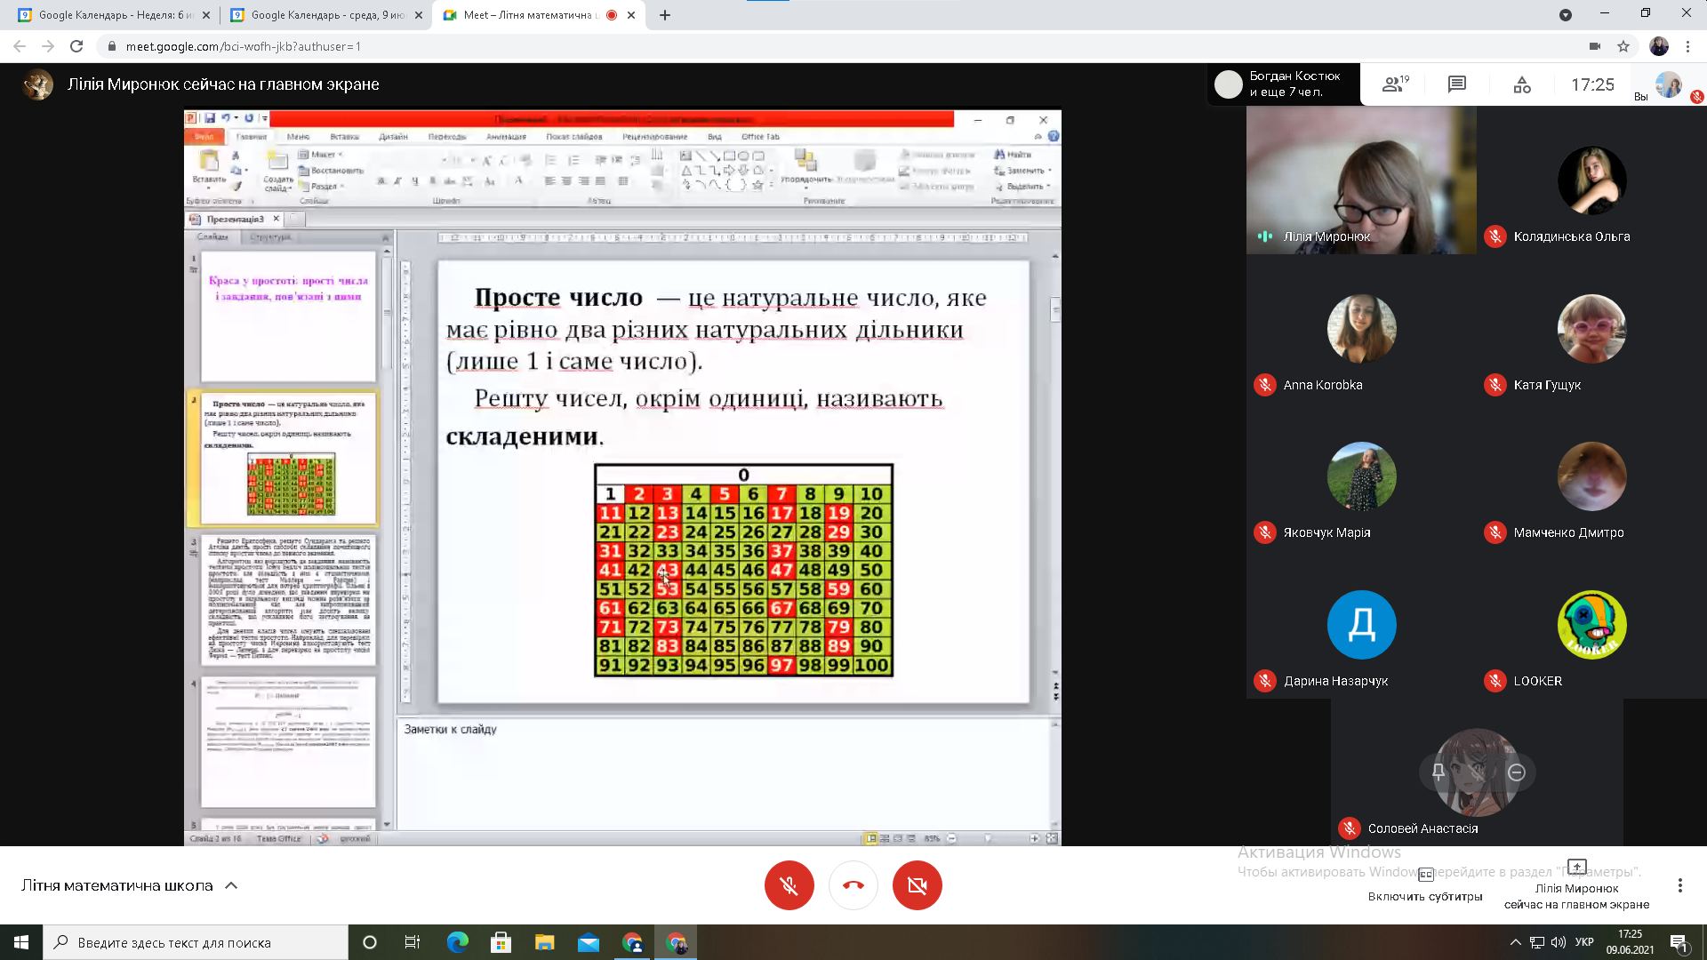Open the activities icon
This screenshot has height=960, width=1707.
pyautogui.click(x=1522, y=84)
